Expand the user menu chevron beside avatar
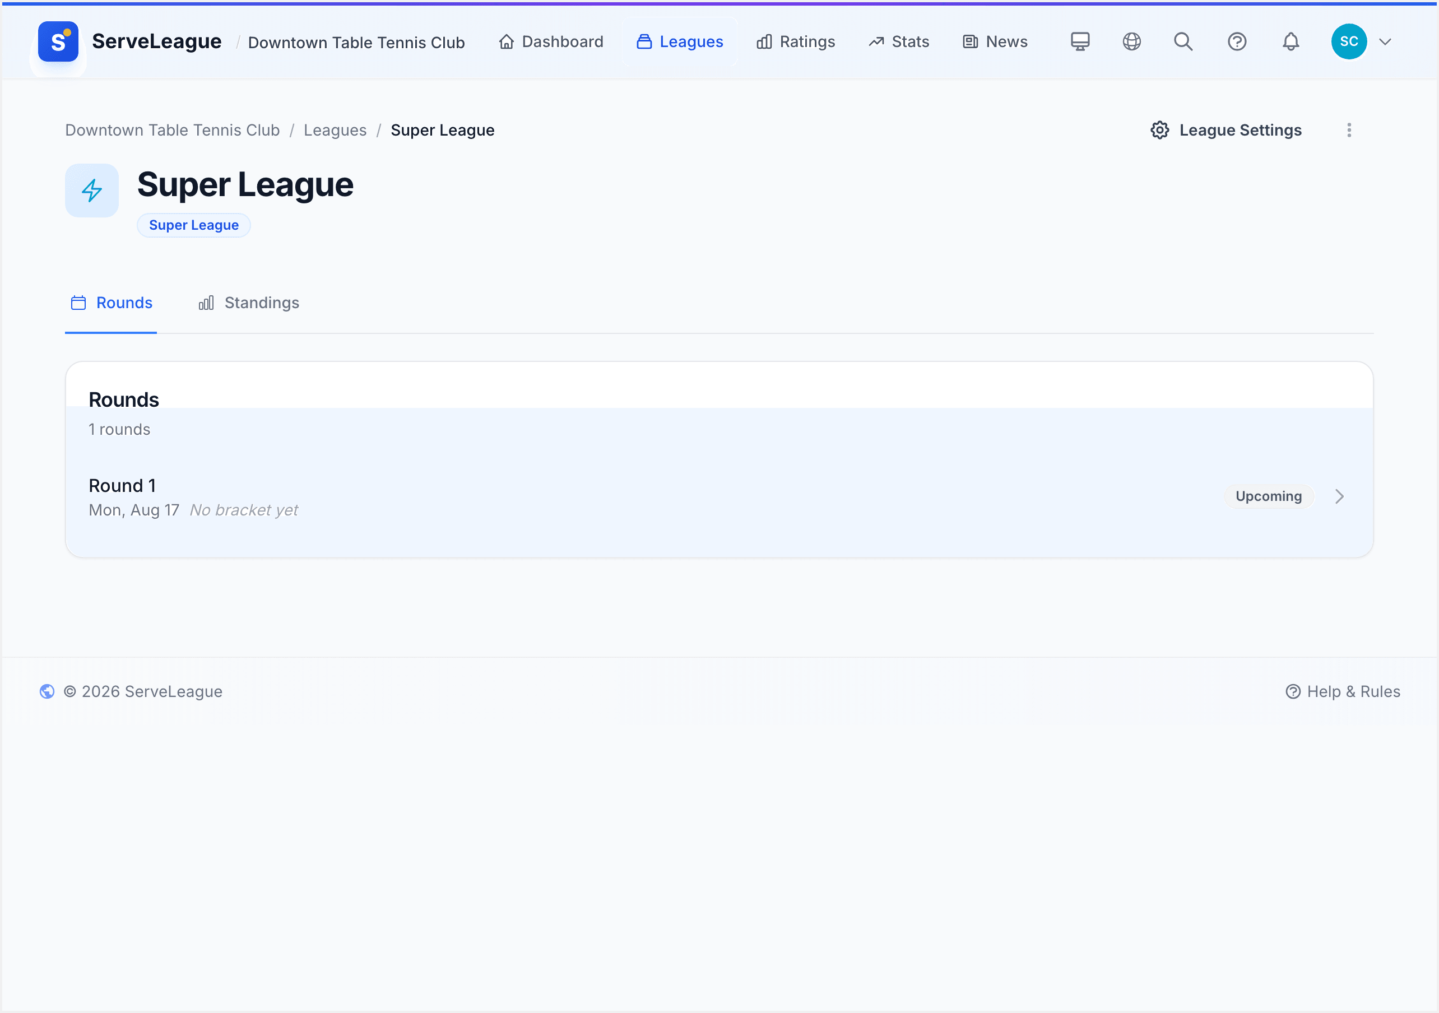Screen dimensions: 1439x1013 tap(1385, 41)
